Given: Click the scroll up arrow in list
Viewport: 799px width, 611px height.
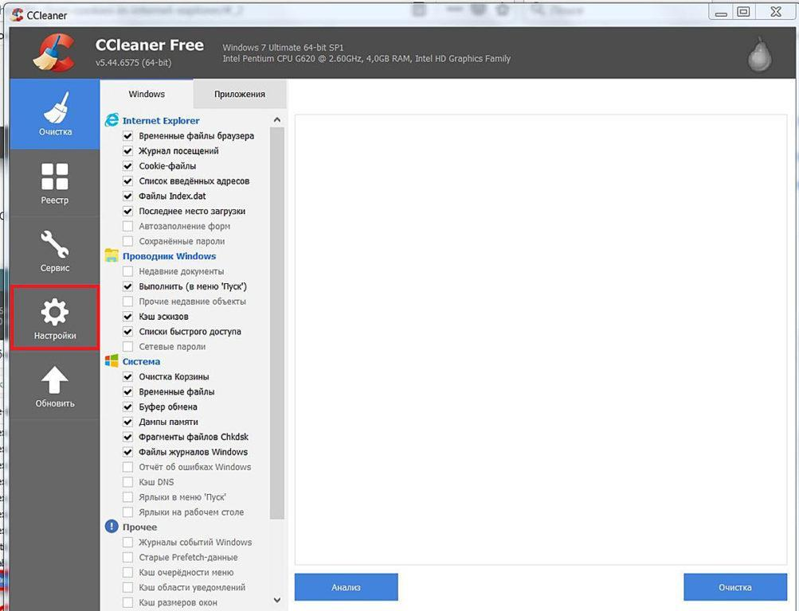Looking at the screenshot, I should [277, 120].
